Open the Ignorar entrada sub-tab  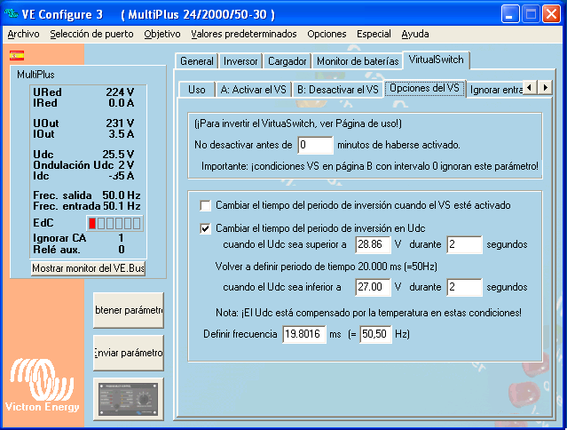point(495,90)
